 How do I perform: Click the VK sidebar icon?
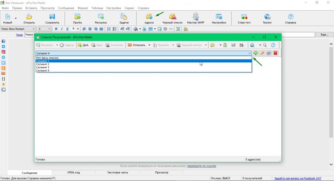pyautogui.click(x=3, y=62)
